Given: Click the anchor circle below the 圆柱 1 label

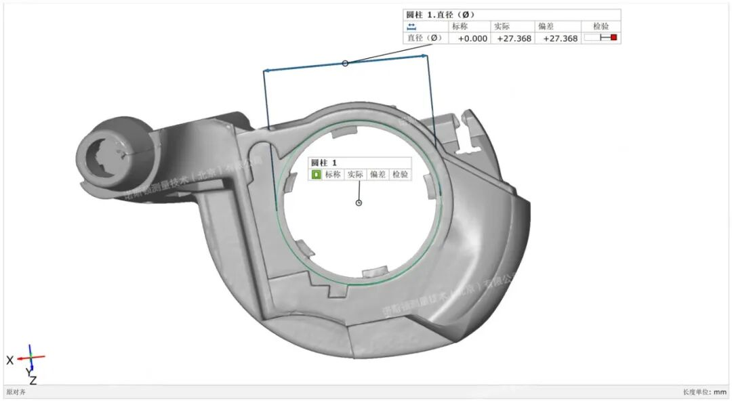Looking at the screenshot, I should 359,203.
